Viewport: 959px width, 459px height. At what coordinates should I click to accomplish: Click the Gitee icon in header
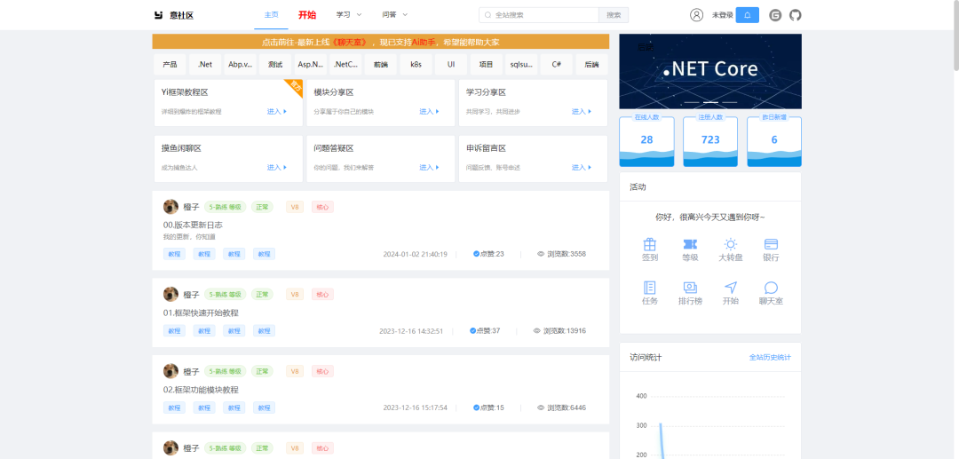tap(775, 15)
